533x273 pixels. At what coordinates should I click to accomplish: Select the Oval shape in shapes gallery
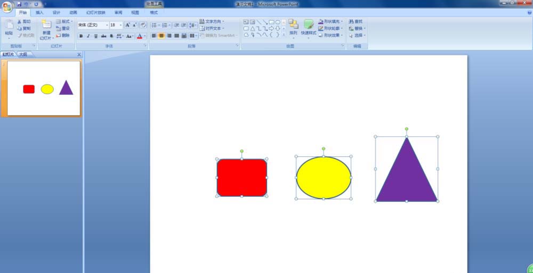pos(278,22)
